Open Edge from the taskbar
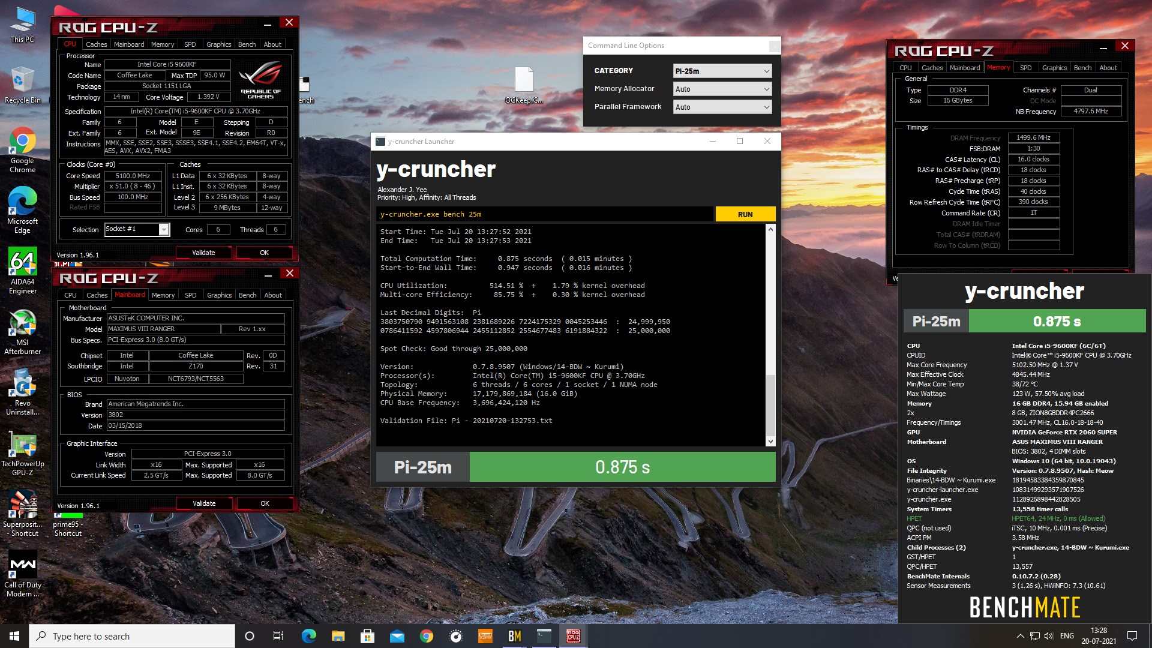This screenshot has height=648, width=1152. (x=309, y=636)
